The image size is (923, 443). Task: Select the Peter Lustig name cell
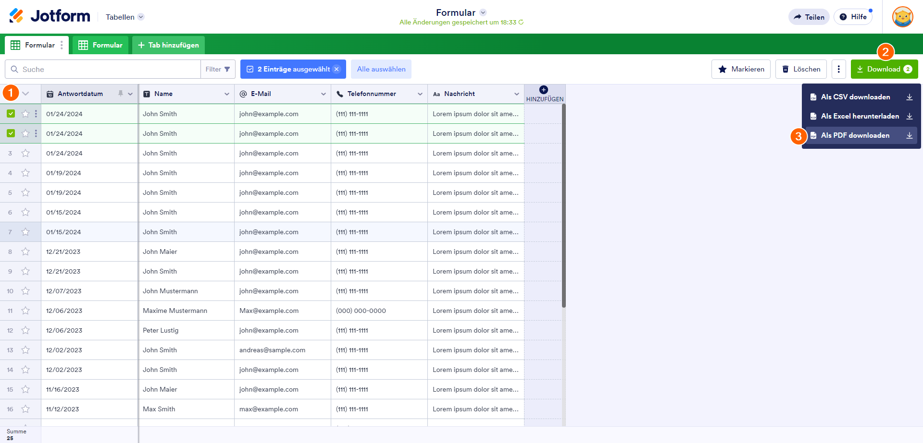(x=187, y=330)
